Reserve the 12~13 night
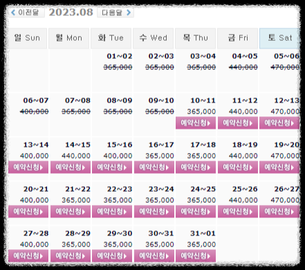 click(x=279, y=123)
